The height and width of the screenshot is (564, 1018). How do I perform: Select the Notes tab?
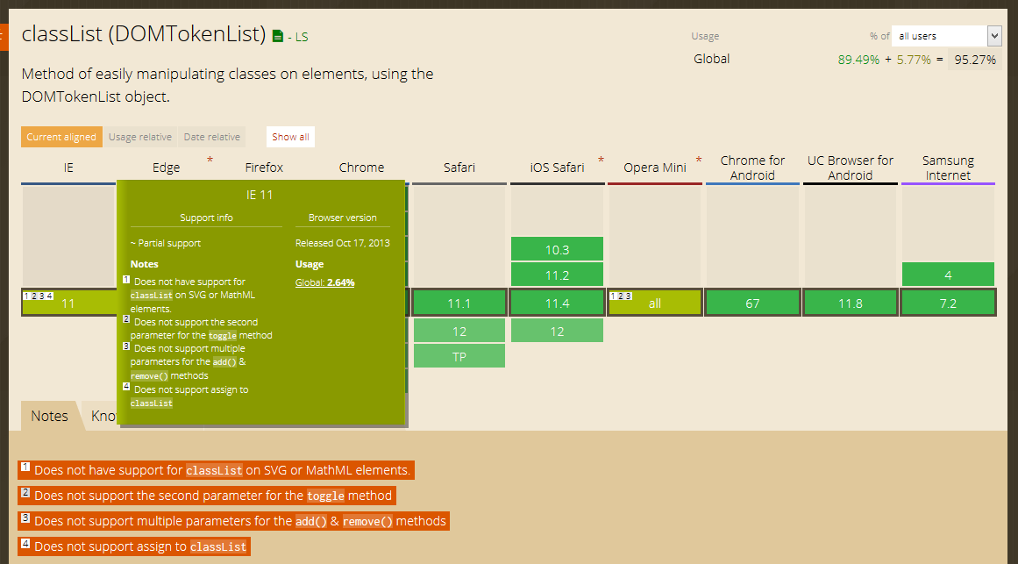pos(49,416)
